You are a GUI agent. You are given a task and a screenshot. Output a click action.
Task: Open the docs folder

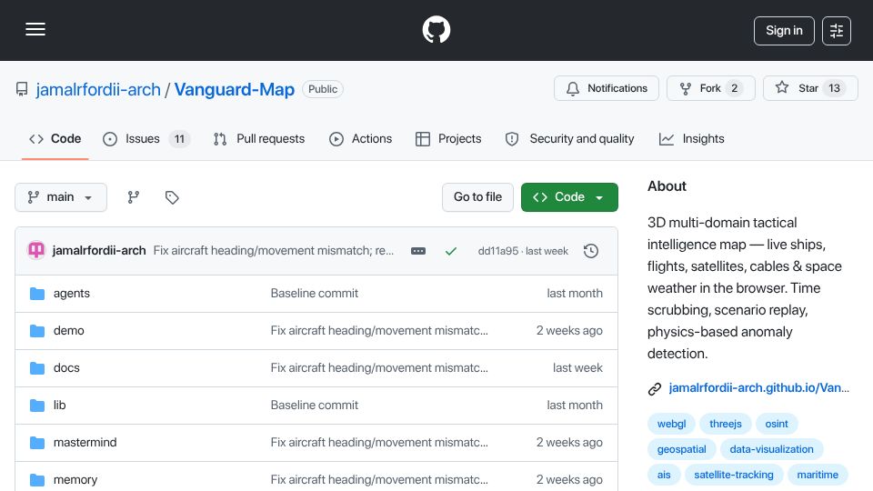coord(66,368)
